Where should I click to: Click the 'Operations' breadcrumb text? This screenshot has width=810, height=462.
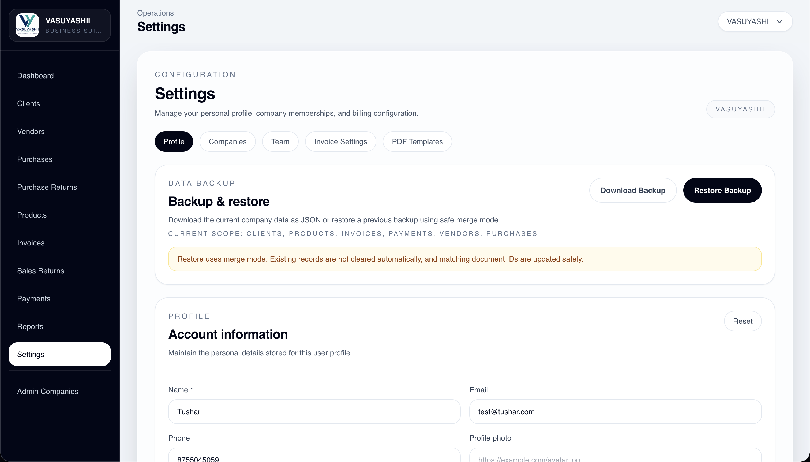[155, 13]
